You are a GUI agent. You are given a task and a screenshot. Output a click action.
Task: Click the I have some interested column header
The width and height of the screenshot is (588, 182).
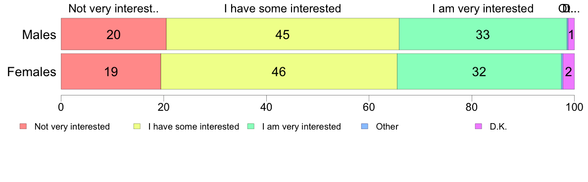click(x=283, y=8)
